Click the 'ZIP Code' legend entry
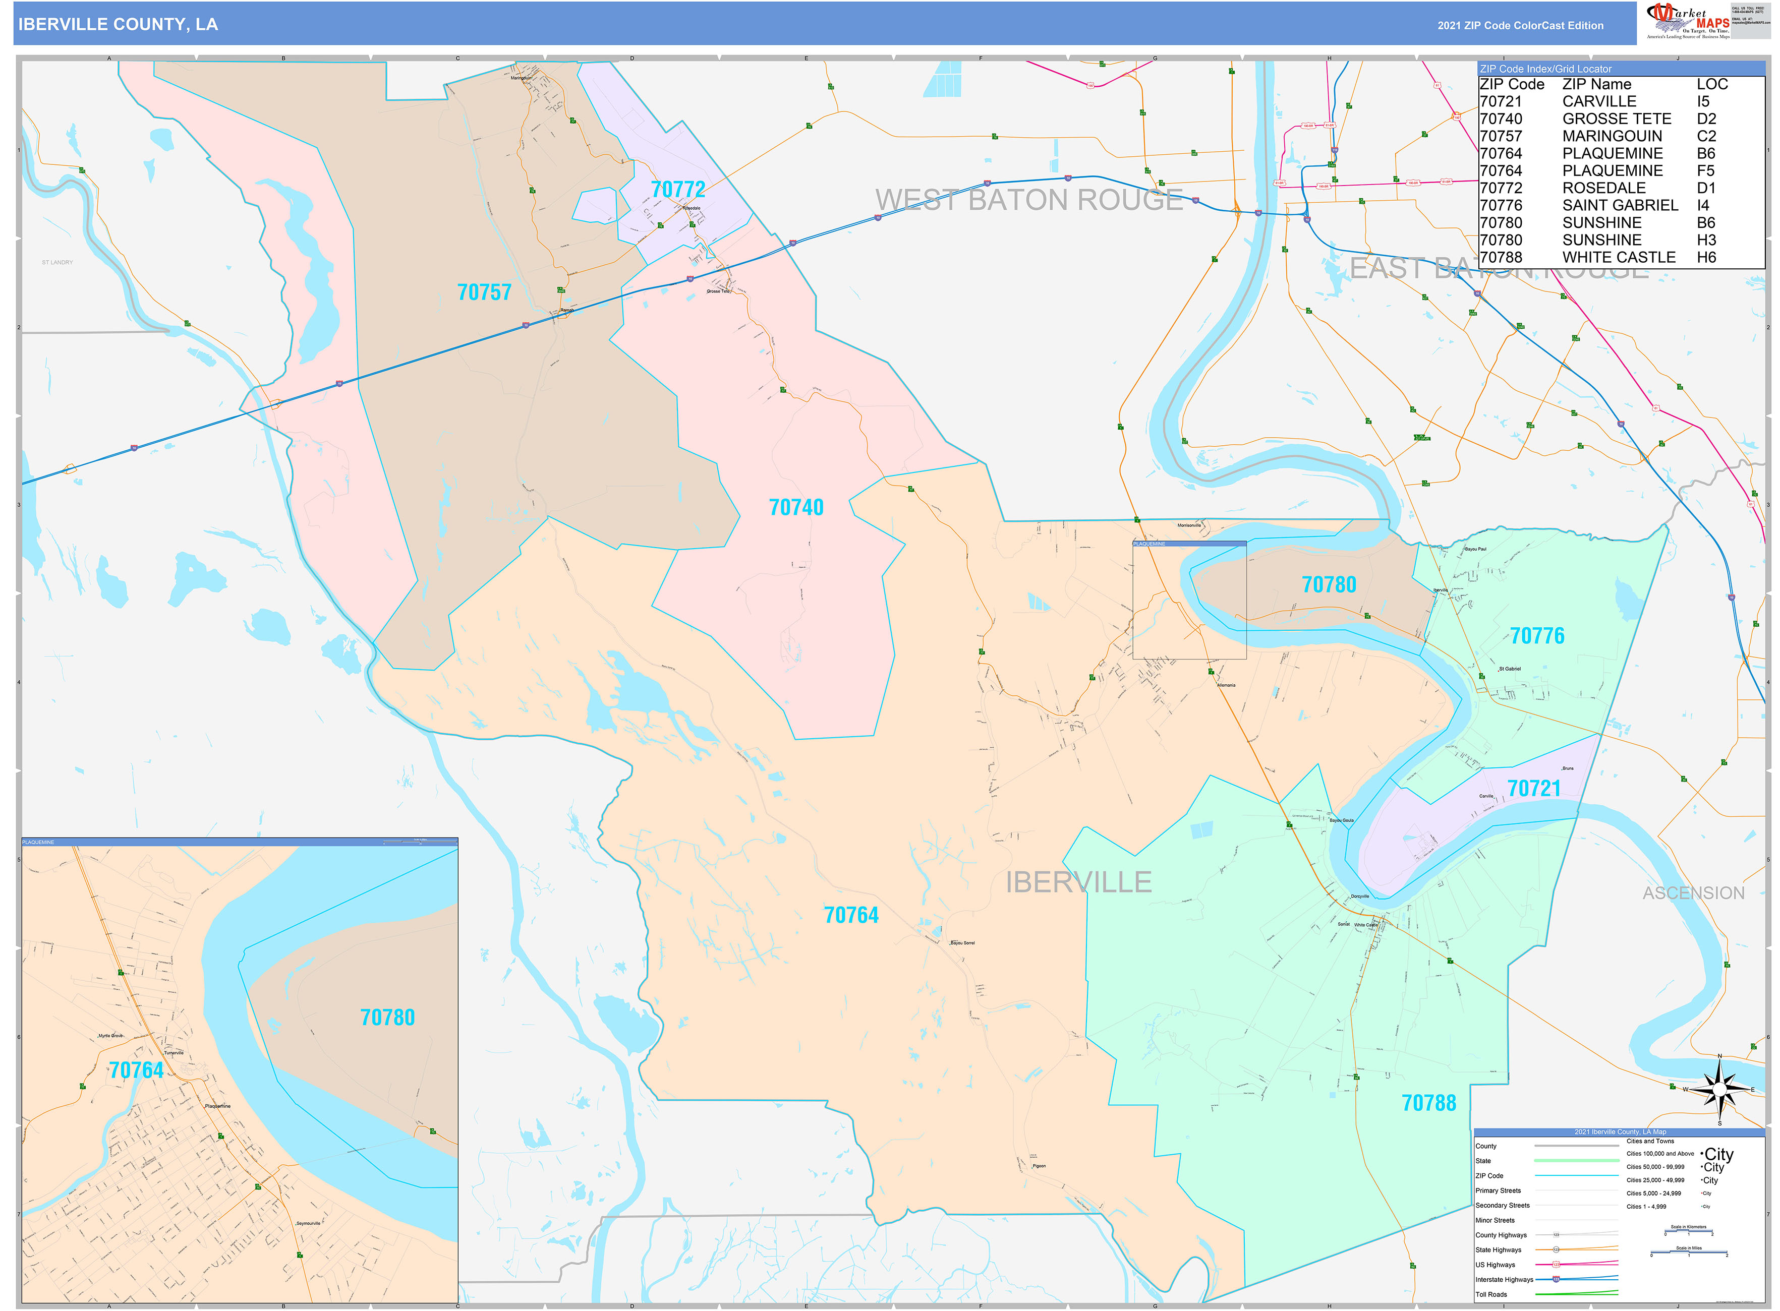 [x=1489, y=1176]
